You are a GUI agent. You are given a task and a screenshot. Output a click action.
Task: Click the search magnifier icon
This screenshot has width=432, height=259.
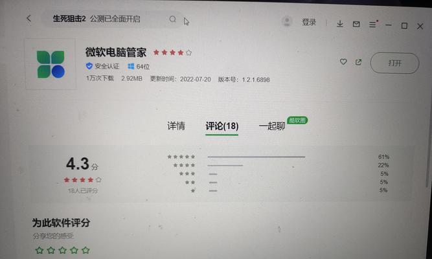[172, 19]
